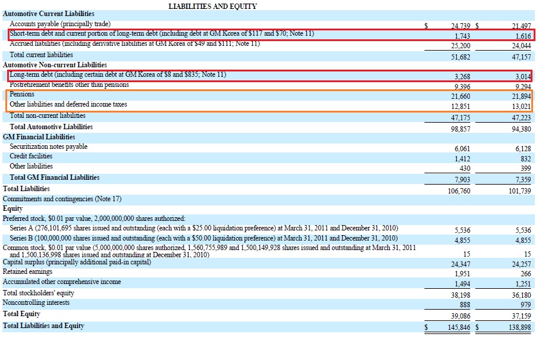Click the 145,846 total liabilities and equity value
The image size is (539, 340).
(459, 327)
